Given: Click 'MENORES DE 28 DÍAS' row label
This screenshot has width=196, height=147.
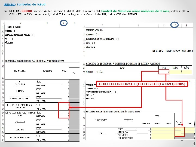Looking at the screenshot, I should [x=94, y=72].
